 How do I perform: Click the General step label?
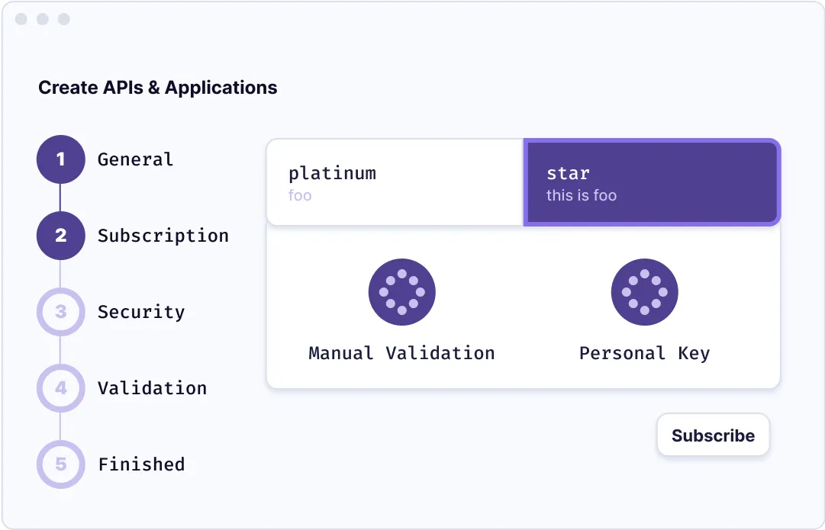pos(134,159)
